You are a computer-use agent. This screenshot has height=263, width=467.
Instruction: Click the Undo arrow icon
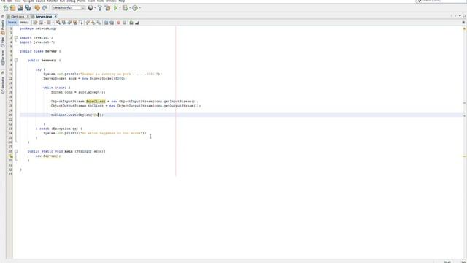point(37,8)
